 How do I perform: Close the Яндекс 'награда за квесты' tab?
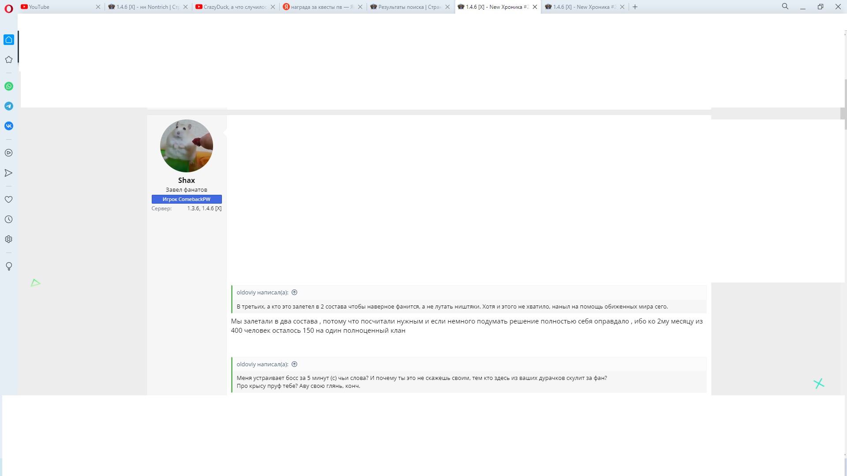click(x=360, y=7)
